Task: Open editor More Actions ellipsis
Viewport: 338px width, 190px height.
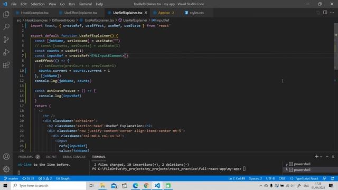Action: 332,13
